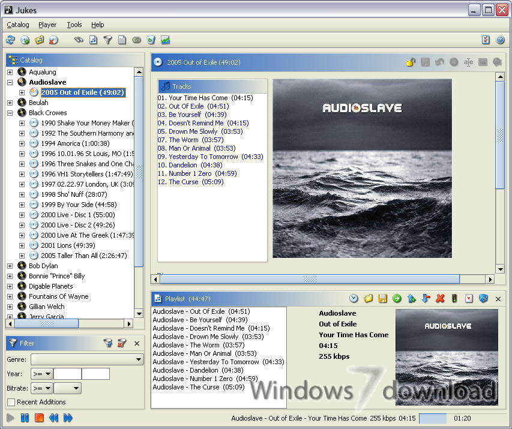Click the statistics chart toolbar icon
The height and width of the screenshot is (429, 512).
coord(165,40)
